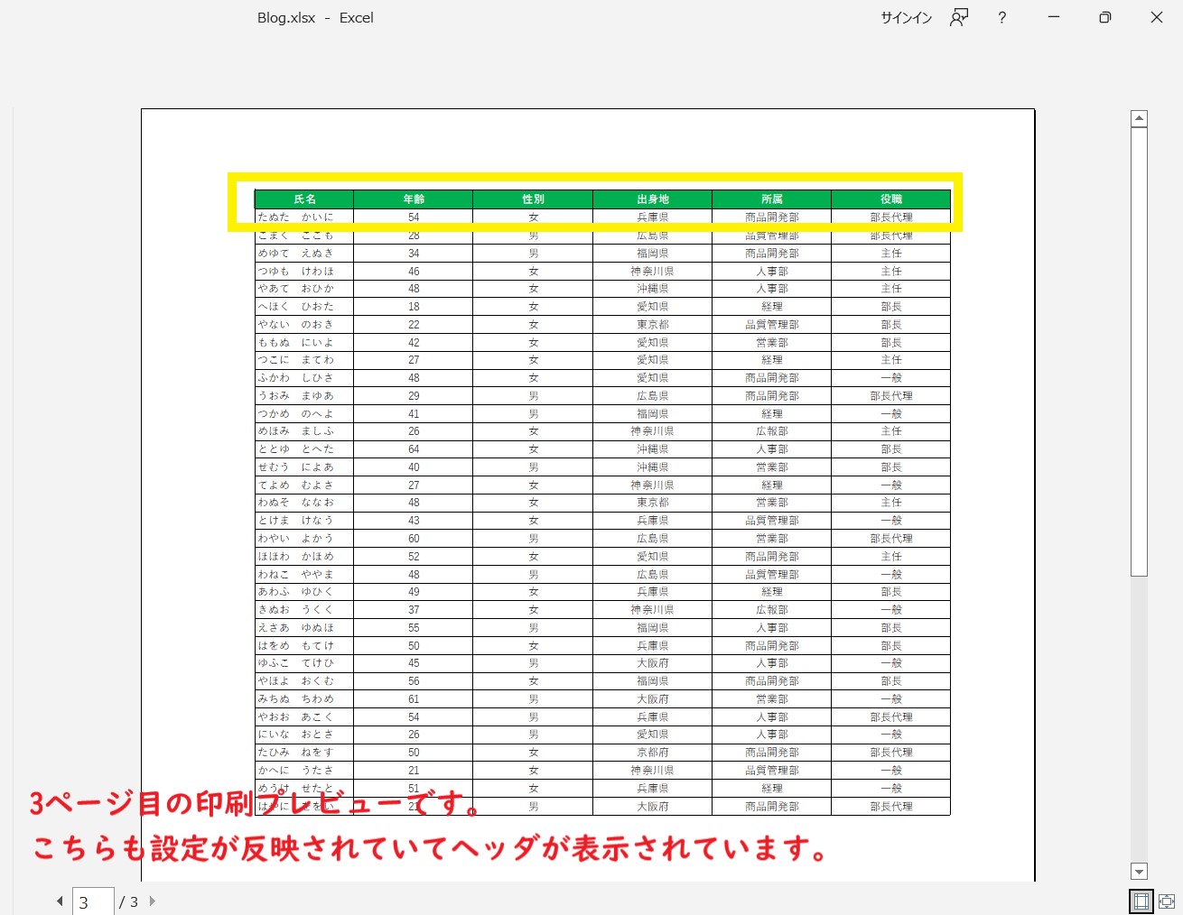Click the current page number field
Image resolution: width=1183 pixels, height=915 pixels.
pyautogui.click(x=93, y=901)
